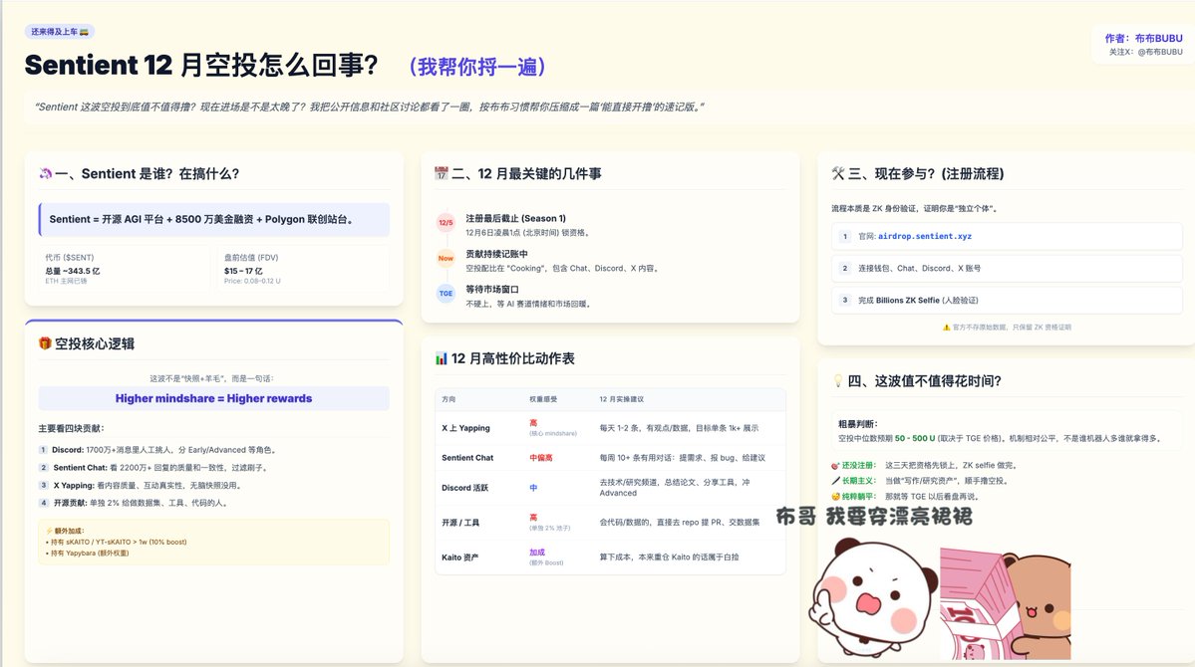Viewport: 1195px width, 667px height.
Task: Click the 贡献持续记账中 heading
Action: 496,254
